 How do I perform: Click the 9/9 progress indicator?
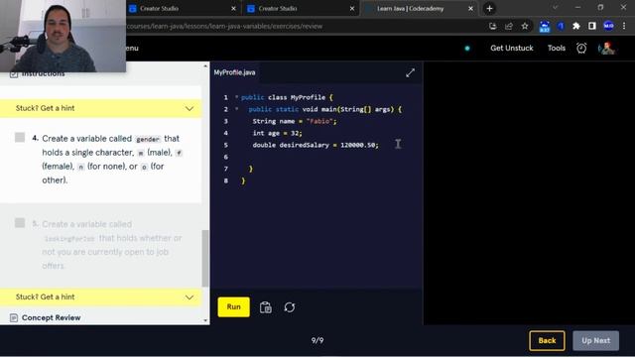317,341
